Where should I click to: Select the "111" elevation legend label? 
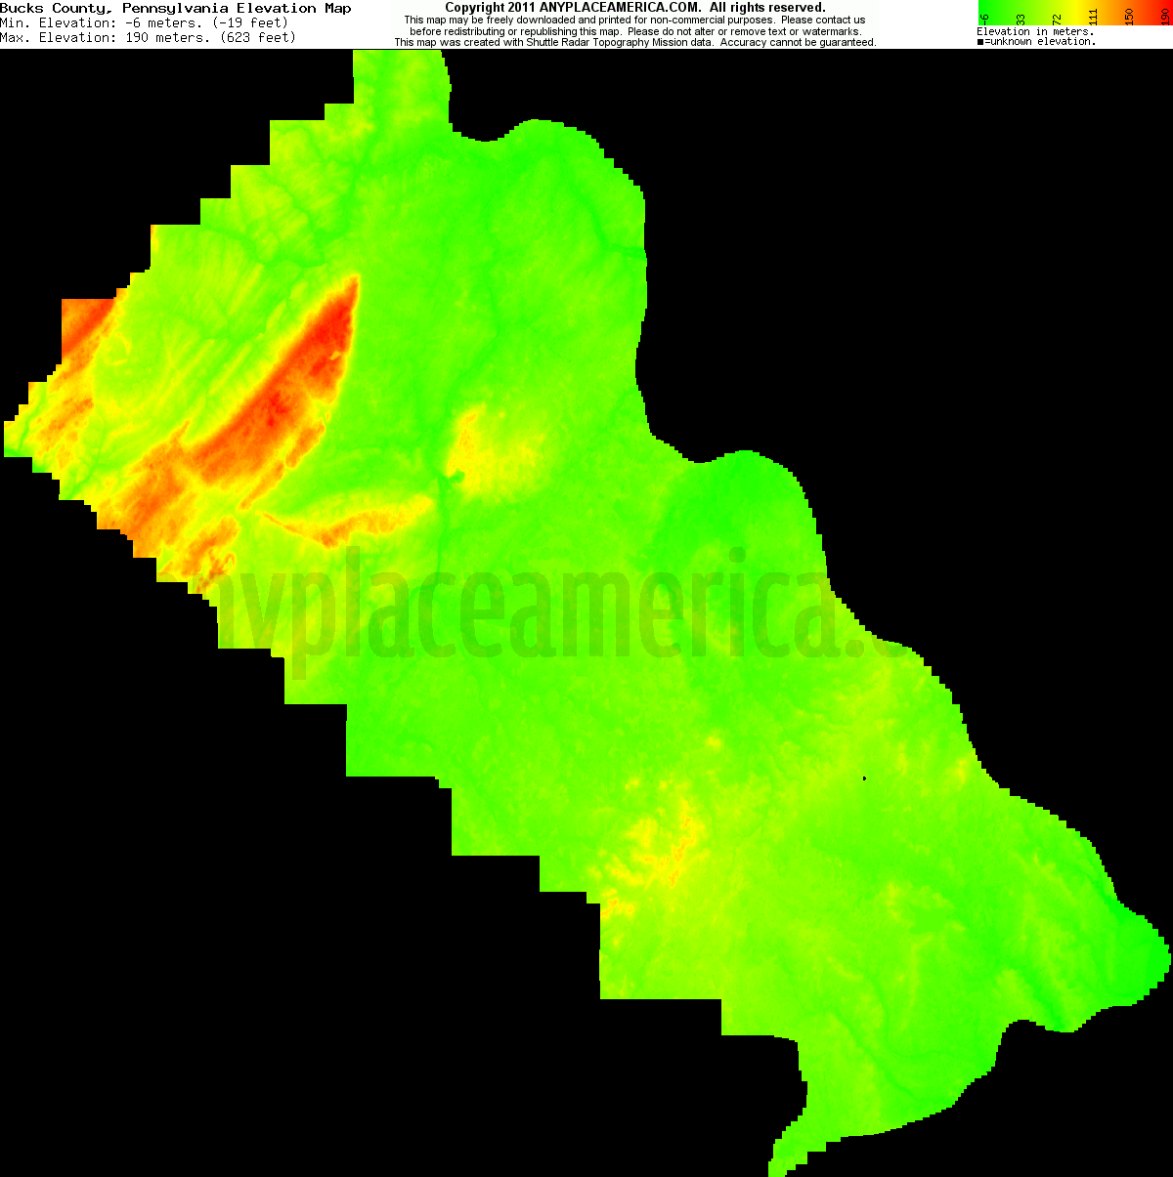tap(1093, 16)
